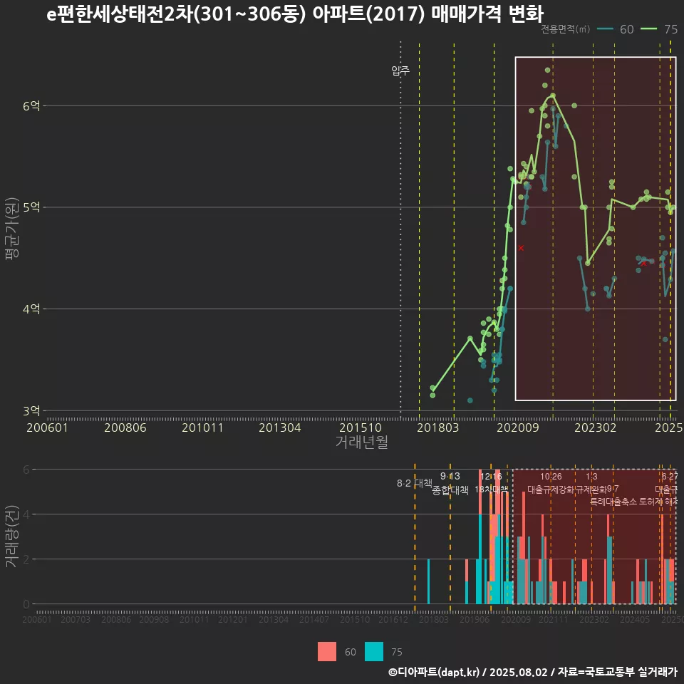Click the 1·3 policy date annotation
The image size is (684, 684).
591,477
